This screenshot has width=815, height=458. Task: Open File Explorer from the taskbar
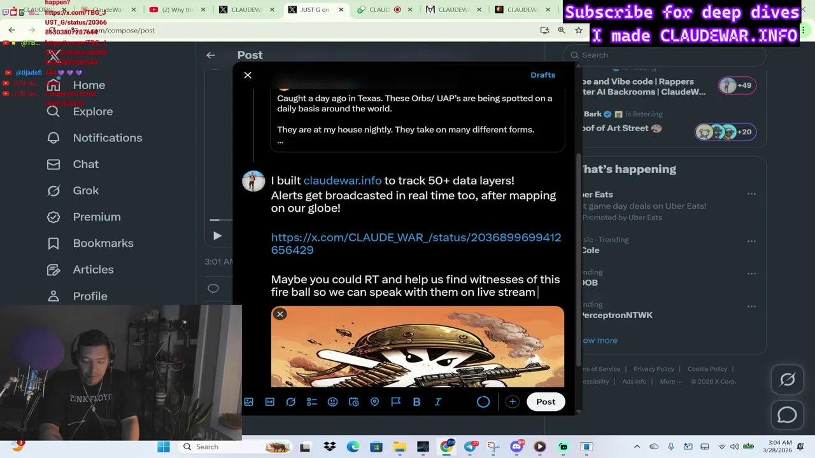tap(399, 447)
